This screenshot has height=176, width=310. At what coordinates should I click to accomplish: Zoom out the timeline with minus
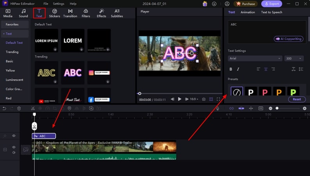point(271,108)
